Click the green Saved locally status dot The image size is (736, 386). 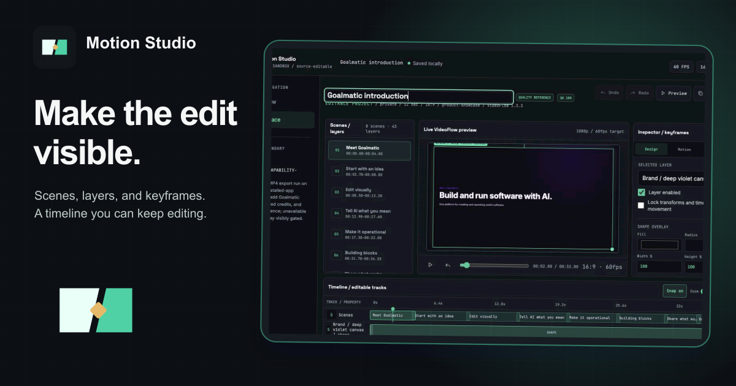(409, 63)
